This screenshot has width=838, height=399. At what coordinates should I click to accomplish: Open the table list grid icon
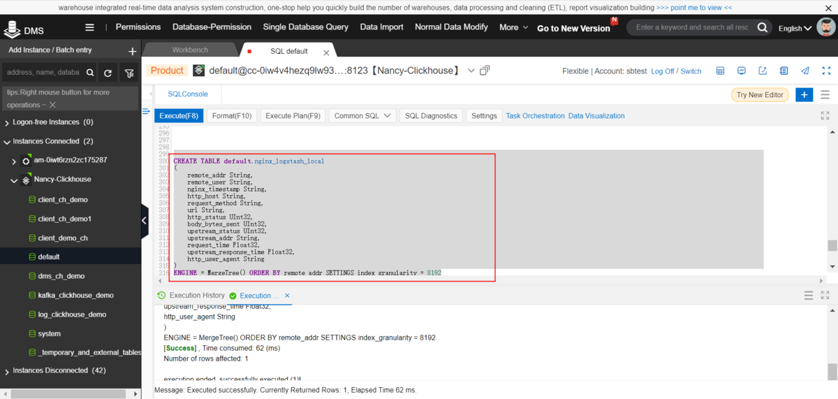[721, 71]
